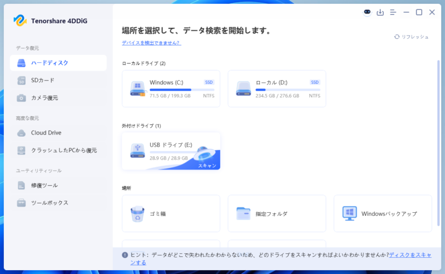Open the デバイスを検出できません? link
This screenshot has height=274, width=445.
tap(151, 43)
